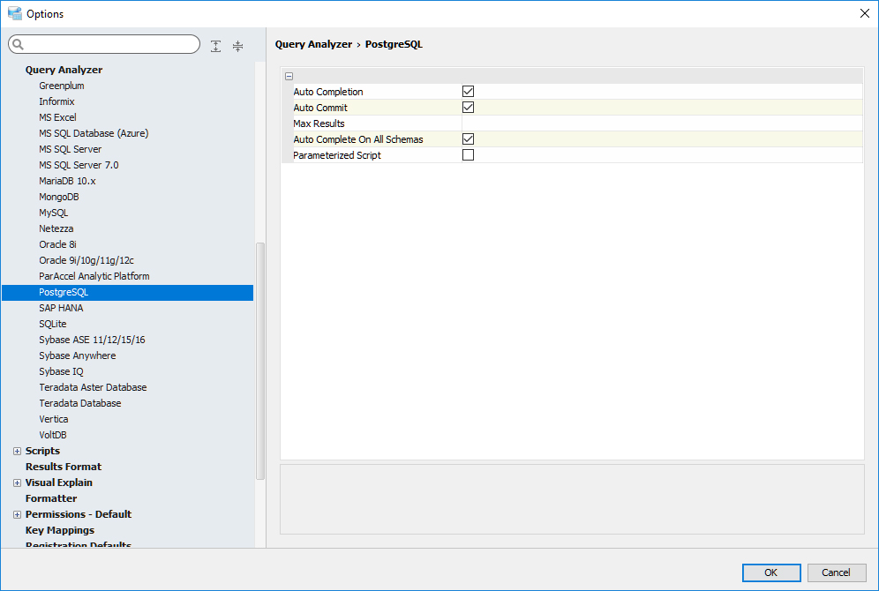Select the Results Format category

pyautogui.click(x=64, y=467)
